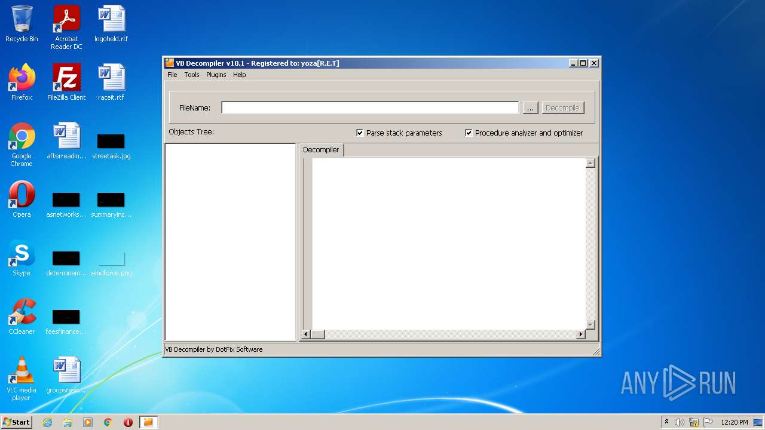Screen dimensions: 765x430
Task: Show hidden tray icons arrow
Action: coord(666,422)
